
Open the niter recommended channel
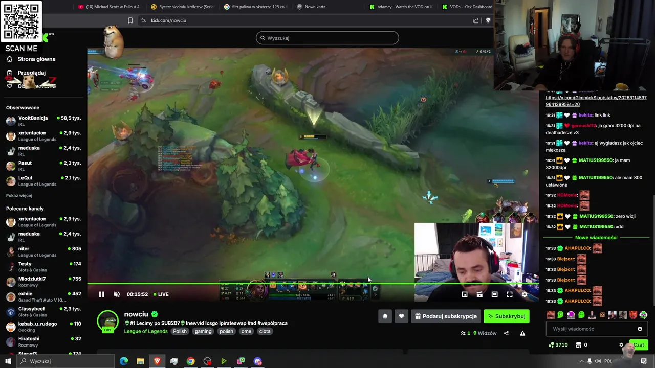pos(43,251)
